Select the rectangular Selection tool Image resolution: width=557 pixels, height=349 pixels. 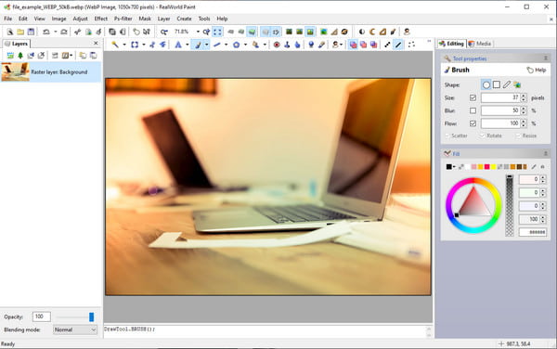pyautogui.click(x=135, y=45)
